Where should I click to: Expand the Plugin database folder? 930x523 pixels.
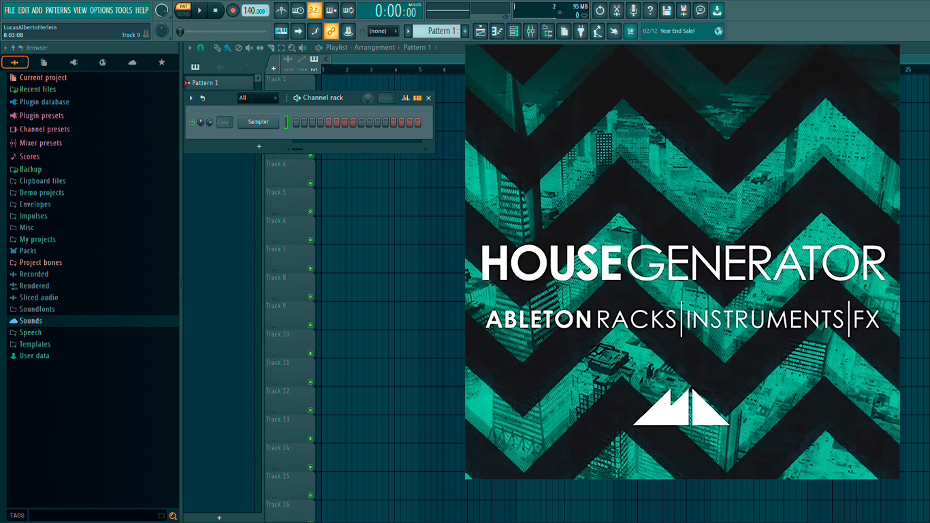point(44,102)
